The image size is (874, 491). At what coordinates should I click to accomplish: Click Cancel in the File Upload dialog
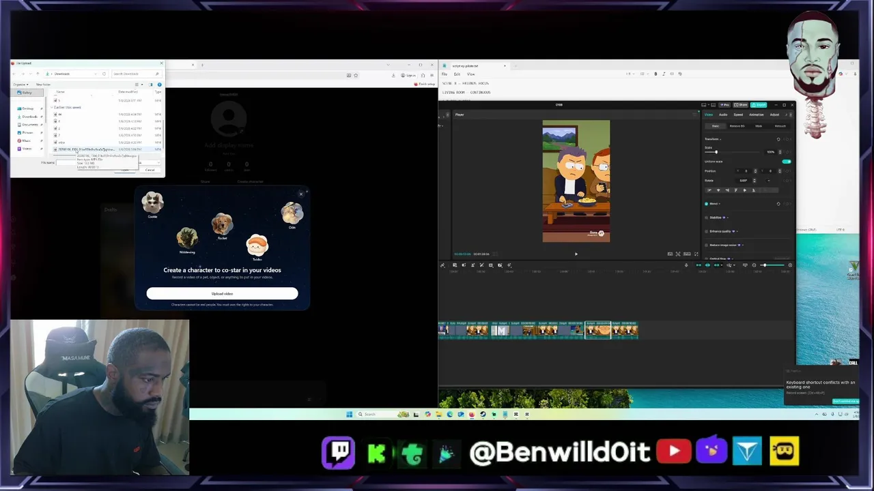pyautogui.click(x=150, y=170)
